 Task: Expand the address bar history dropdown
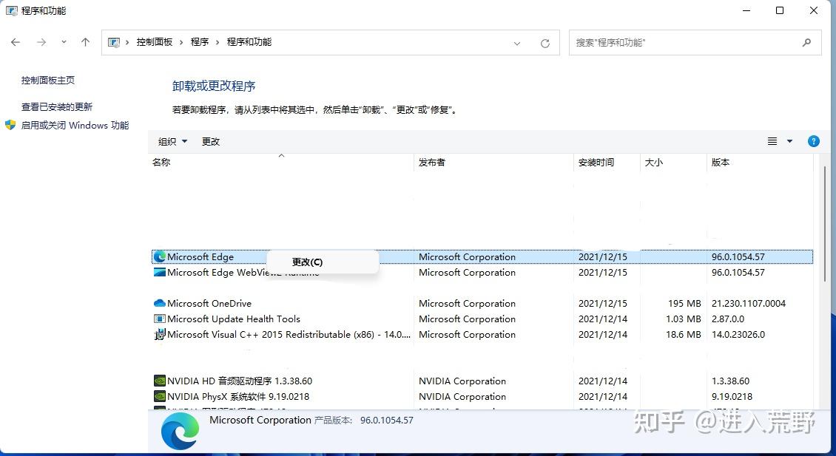516,43
